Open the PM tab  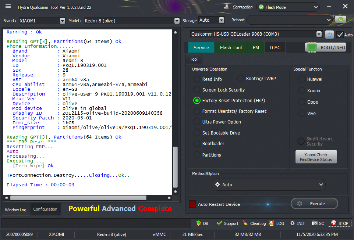(x=256, y=47)
